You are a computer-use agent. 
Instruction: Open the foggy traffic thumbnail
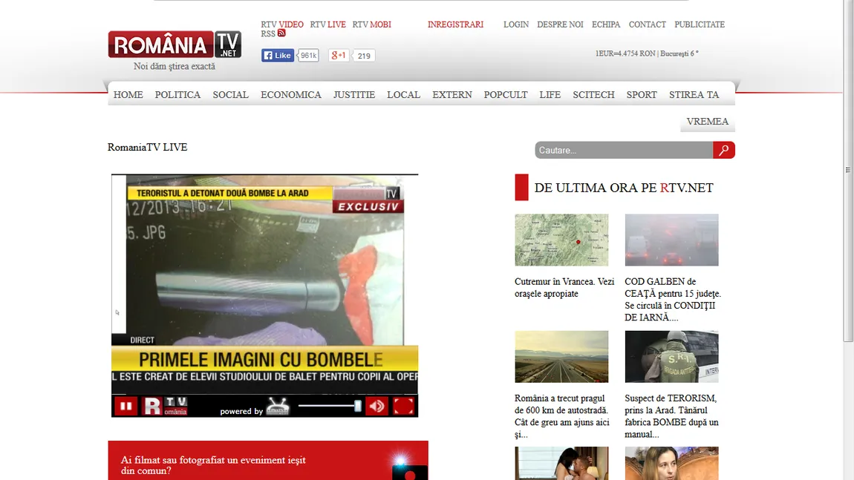[671, 240]
